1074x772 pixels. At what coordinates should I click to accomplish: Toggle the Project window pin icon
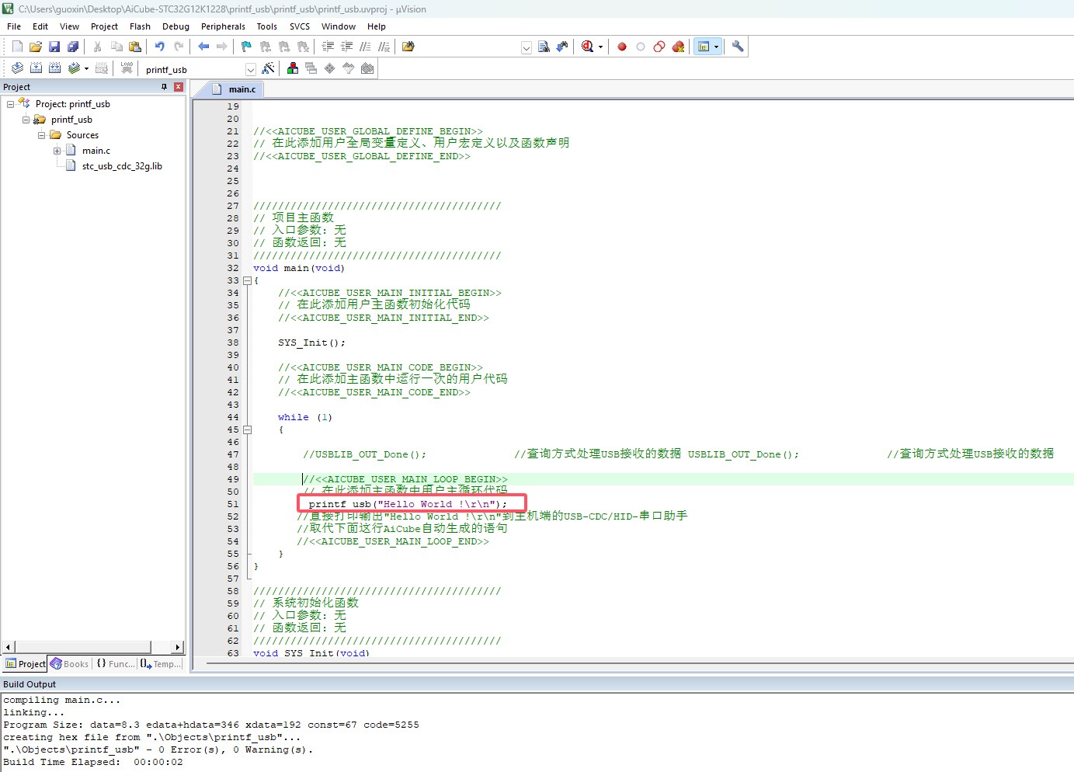pyautogui.click(x=164, y=87)
